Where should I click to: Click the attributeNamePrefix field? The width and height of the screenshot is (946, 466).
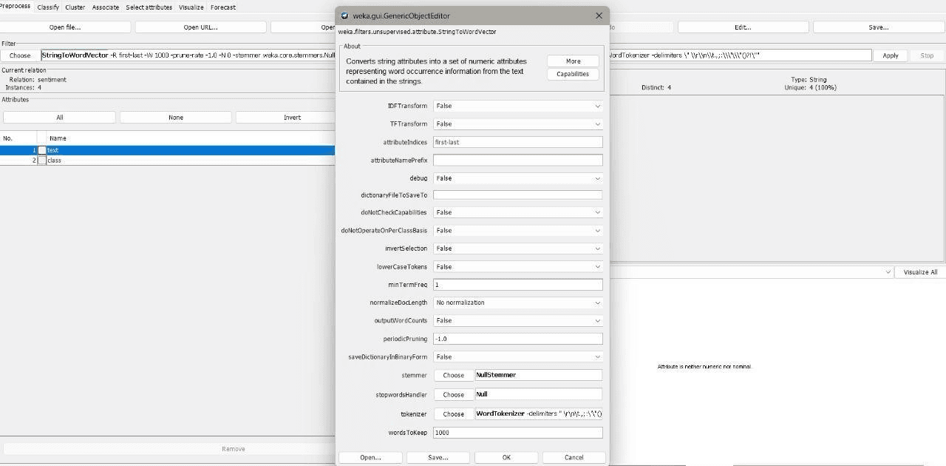(518, 160)
